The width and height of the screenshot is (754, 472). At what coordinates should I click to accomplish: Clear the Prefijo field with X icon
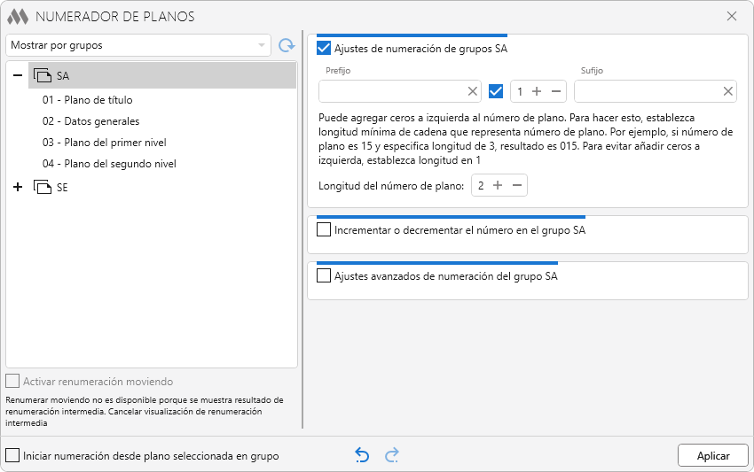pos(473,91)
